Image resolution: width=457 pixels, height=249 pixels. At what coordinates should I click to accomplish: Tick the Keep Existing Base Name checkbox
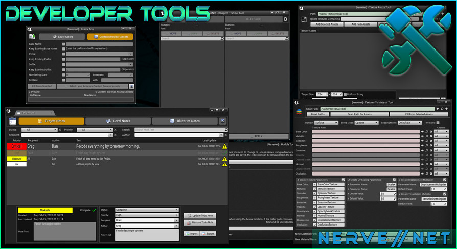pyautogui.click(x=63, y=49)
